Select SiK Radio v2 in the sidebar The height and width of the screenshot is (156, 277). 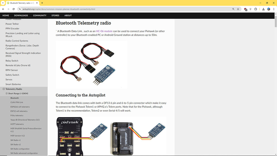(15, 144)
